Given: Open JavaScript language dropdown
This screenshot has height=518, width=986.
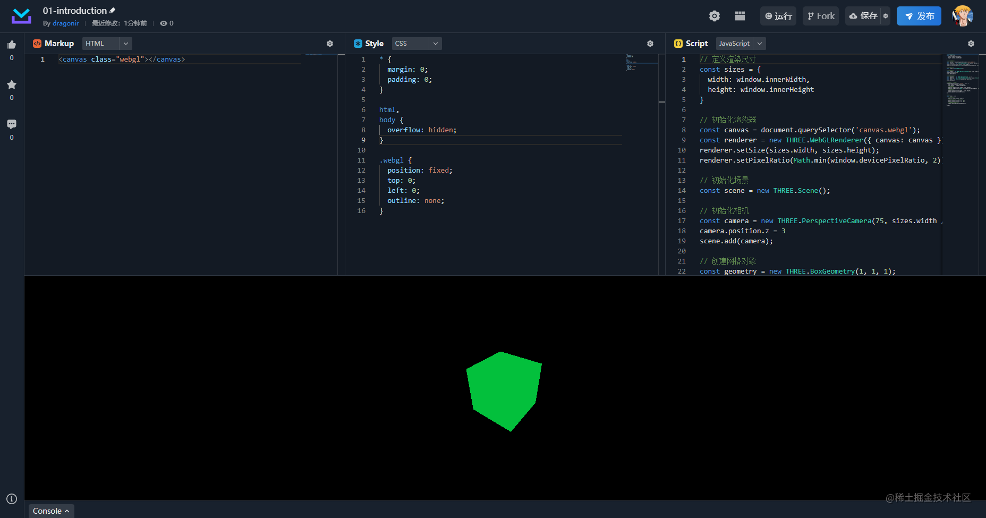Looking at the screenshot, I should tap(741, 44).
